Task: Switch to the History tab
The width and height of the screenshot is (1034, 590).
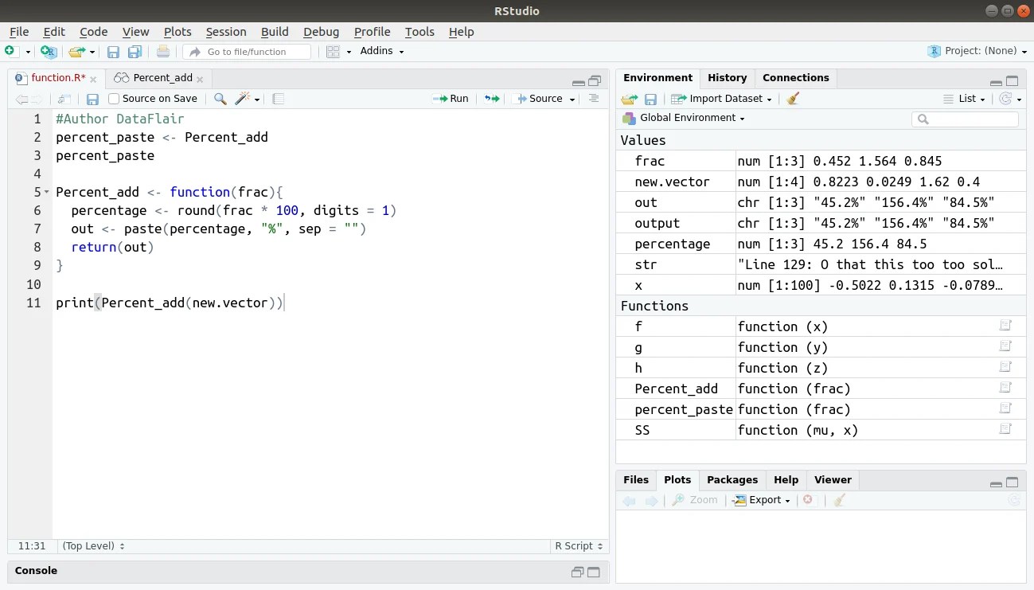Action: pos(727,77)
